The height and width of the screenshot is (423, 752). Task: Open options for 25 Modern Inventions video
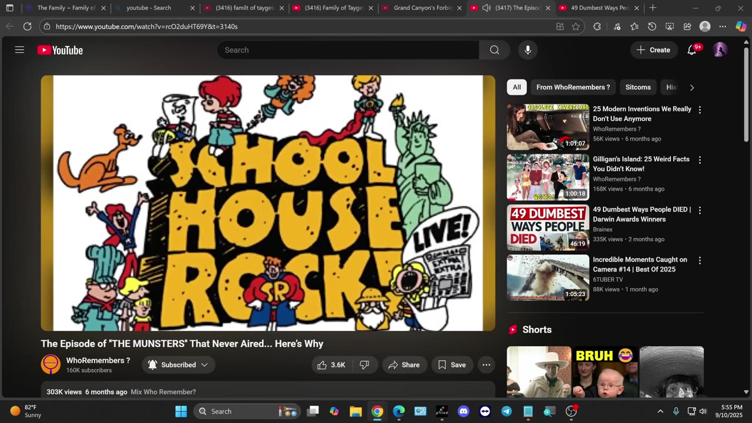pos(699,110)
